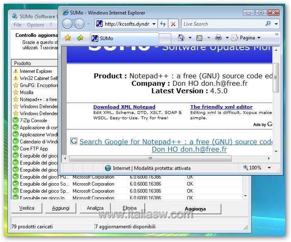Click the star icon beside Mozilla
This screenshot has width=291, height=242.
pyautogui.click(x=16, y=92)
